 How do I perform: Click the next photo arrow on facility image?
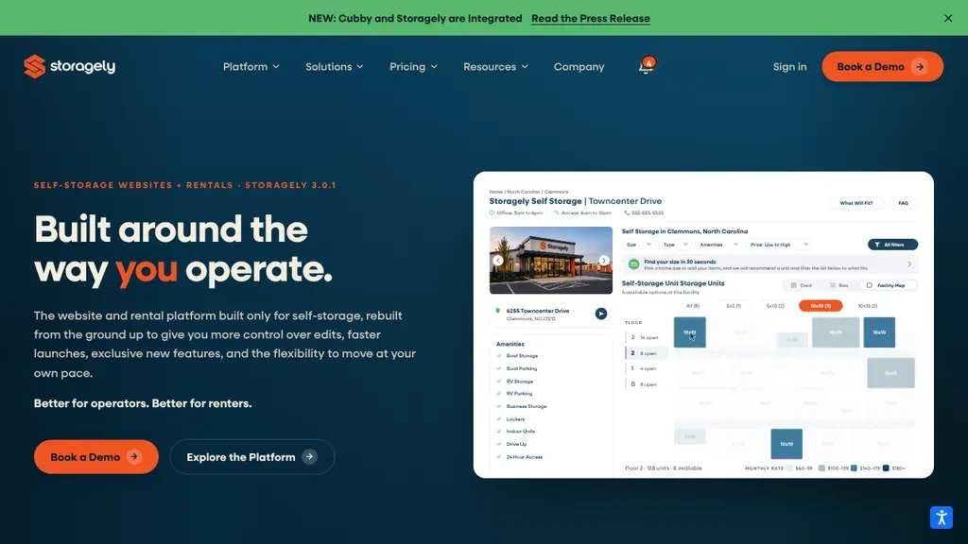click(604, 261)
